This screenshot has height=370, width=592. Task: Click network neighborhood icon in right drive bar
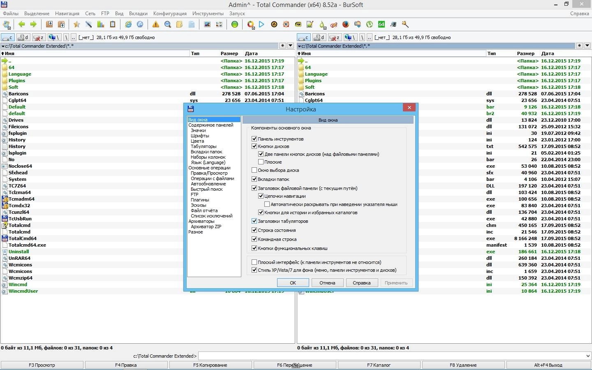pos(350,37)
